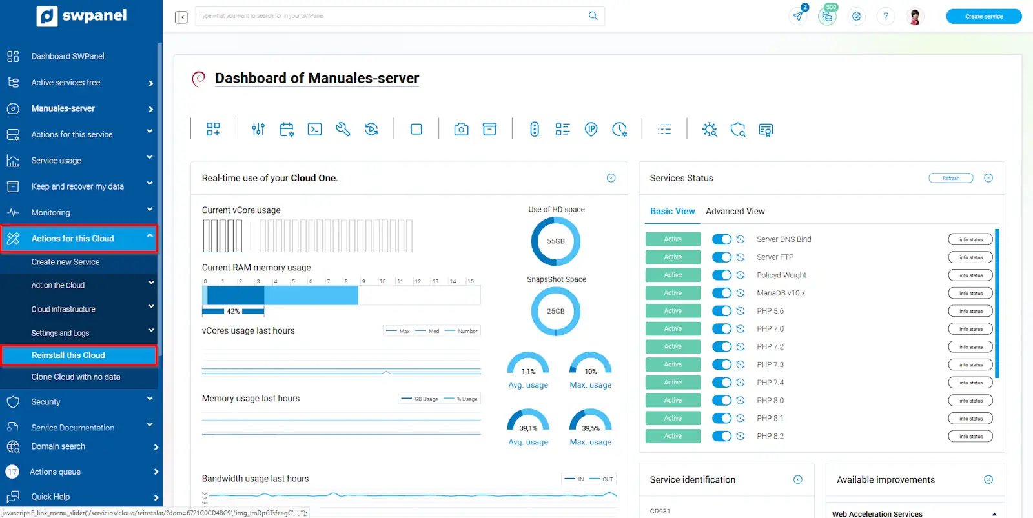
Task: Click the Services Status scrollbar
Action: [997, 303]
